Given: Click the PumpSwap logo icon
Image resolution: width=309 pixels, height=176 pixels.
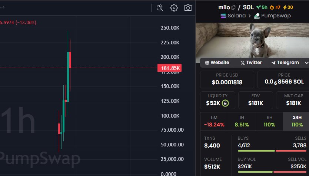Looking at the screenshot, I should click(257, 16).
